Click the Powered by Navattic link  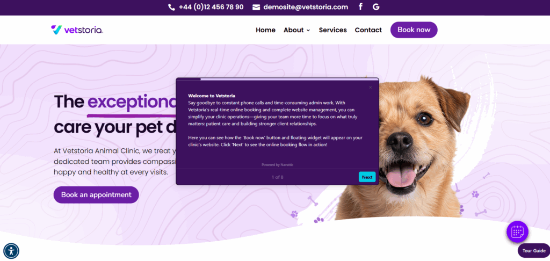tap(277, 164)
